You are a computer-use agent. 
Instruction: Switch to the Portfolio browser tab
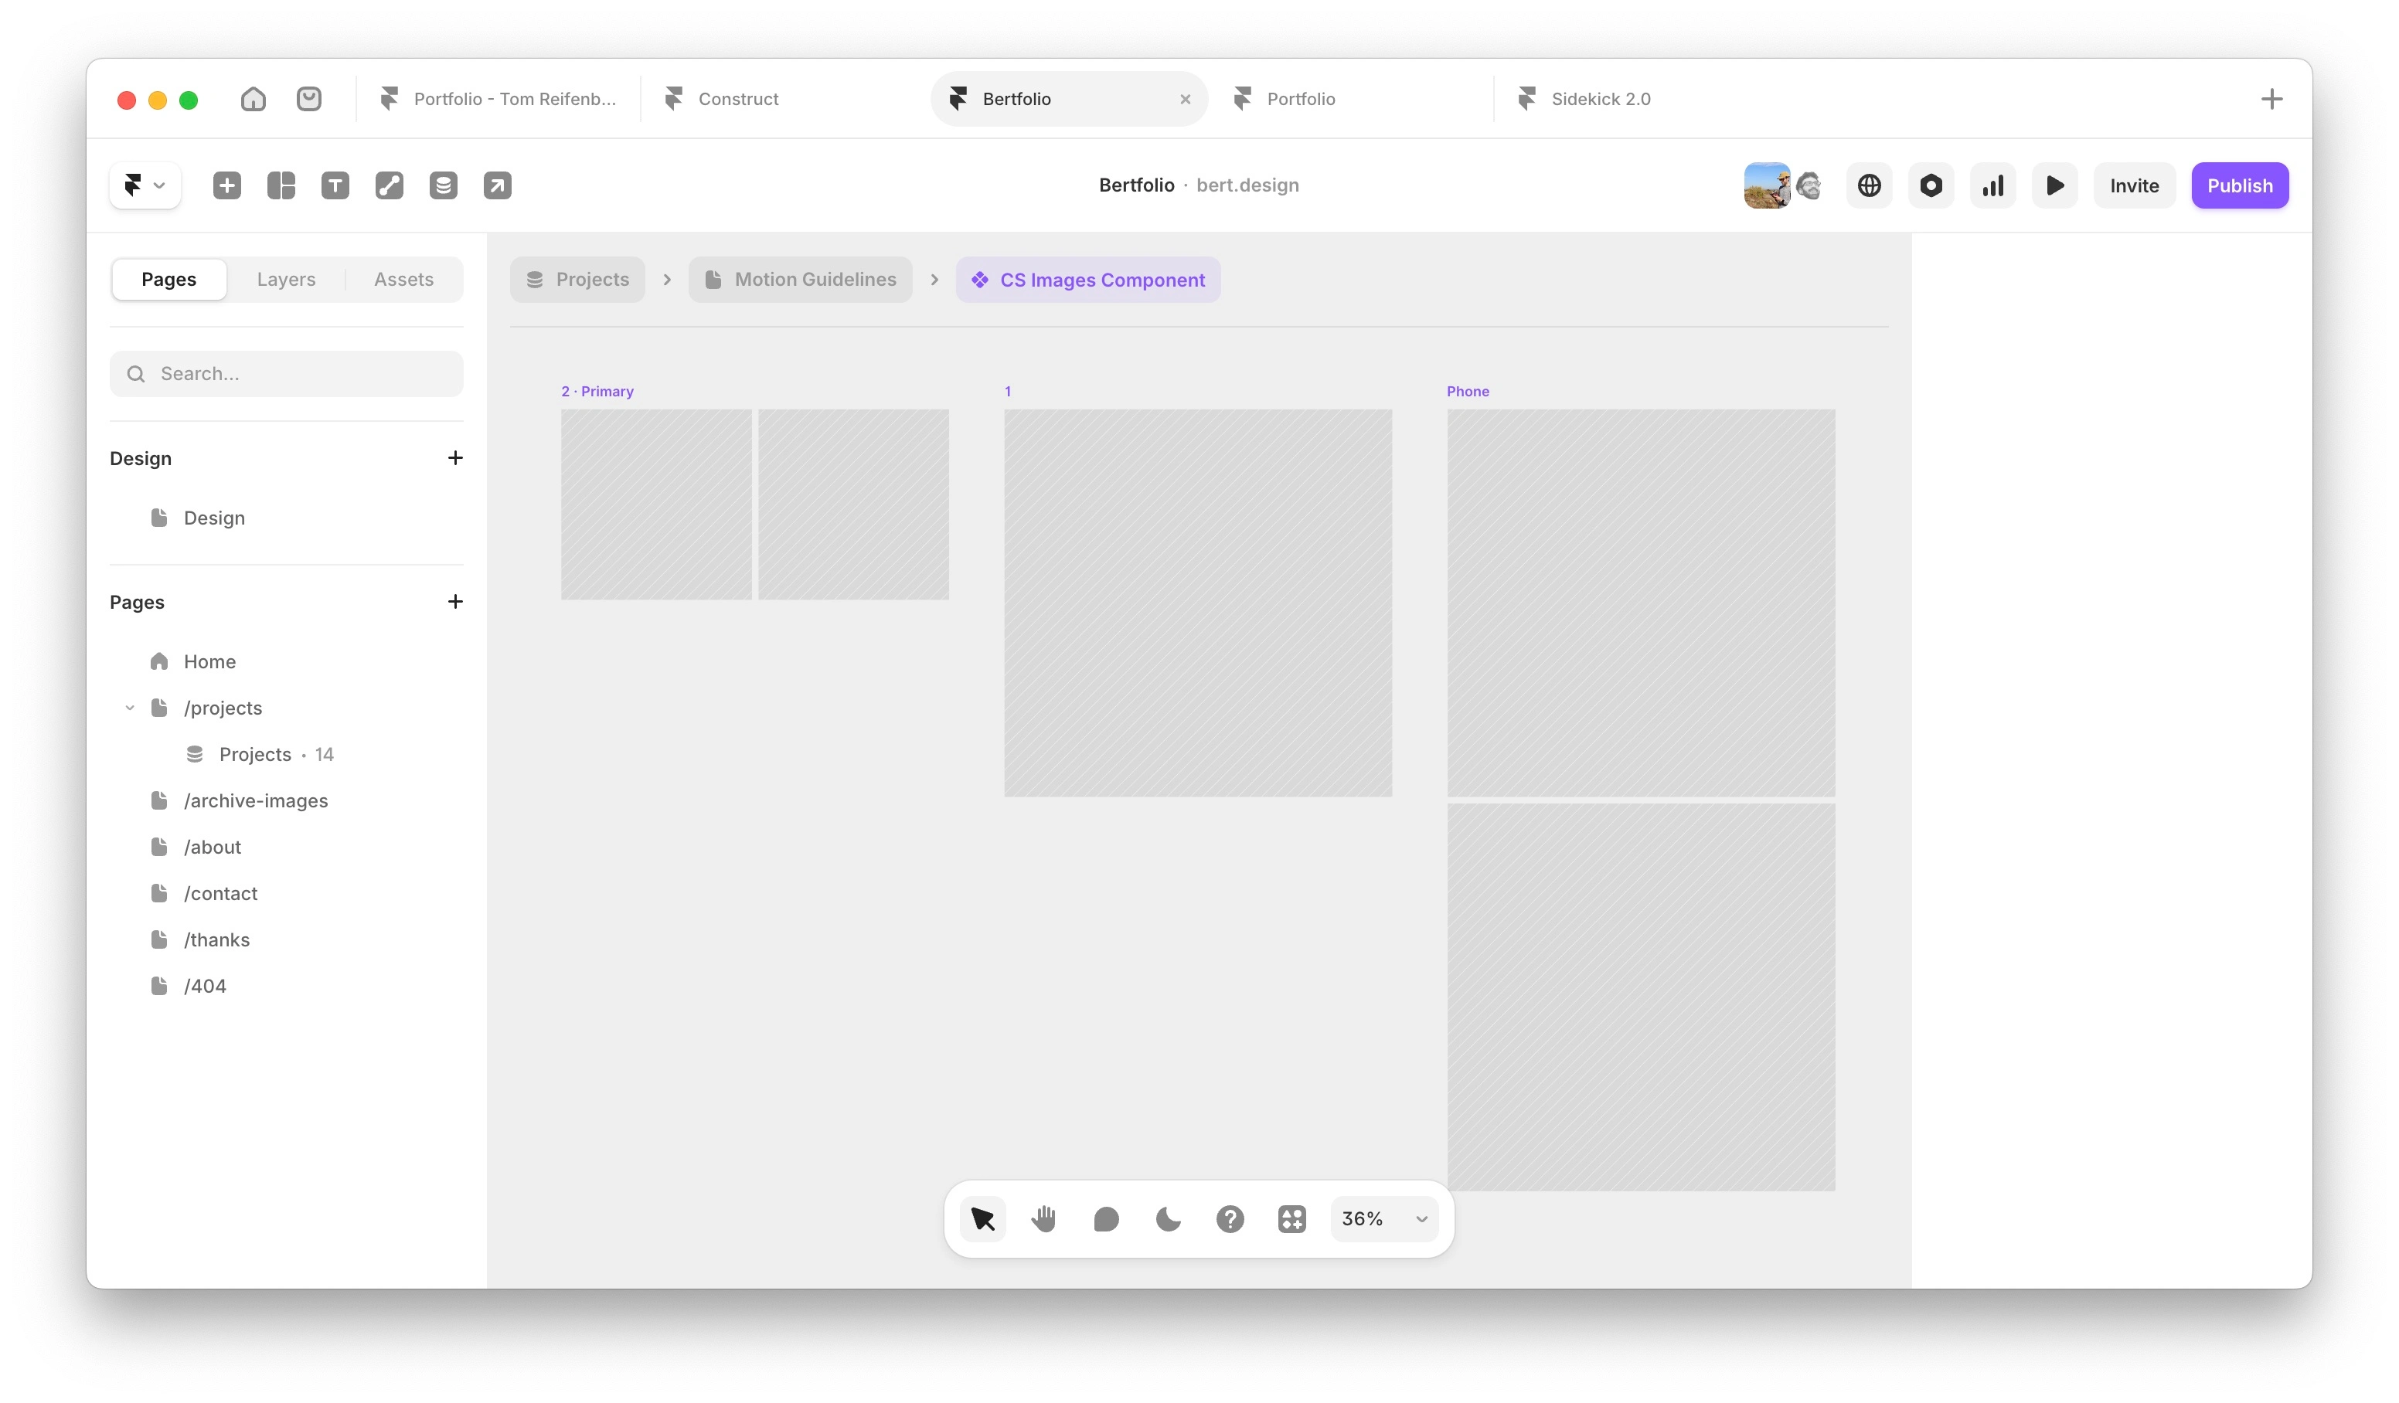(1301, 99)
